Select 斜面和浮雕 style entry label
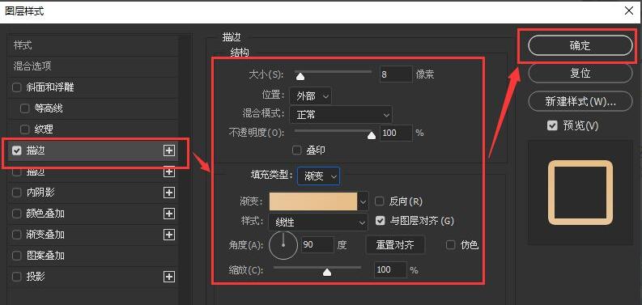The height and width of the screenshot is (305, 642). click(x=50, y=87)
